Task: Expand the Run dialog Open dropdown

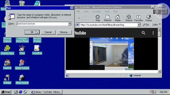Action: (x=70, y=24)
